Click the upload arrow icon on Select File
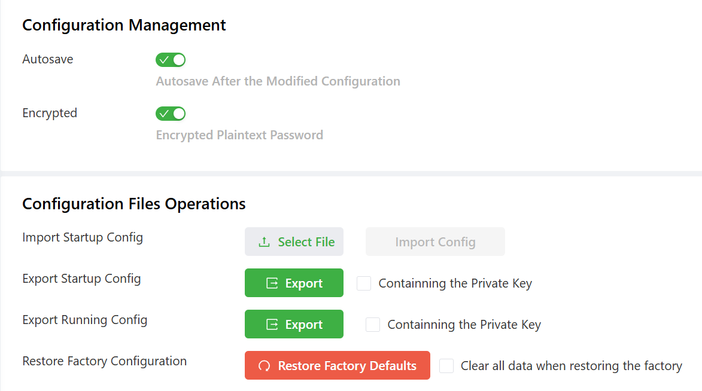702x391 pixels. pos(264,242)
